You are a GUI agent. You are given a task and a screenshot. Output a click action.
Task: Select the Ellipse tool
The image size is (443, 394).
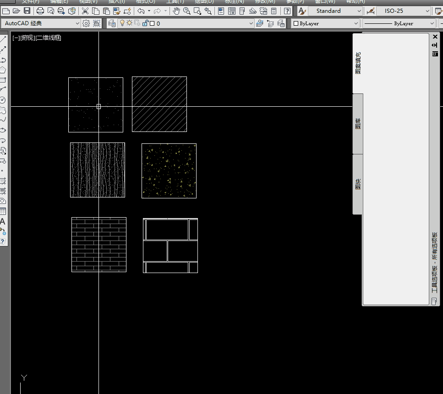(3, 130)
